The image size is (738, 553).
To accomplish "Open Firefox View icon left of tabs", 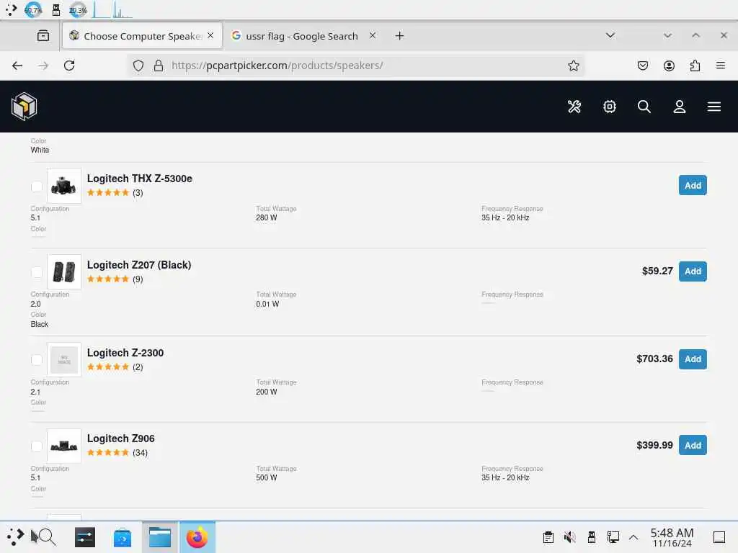I will pyautogui.click(x=43, y=36).
